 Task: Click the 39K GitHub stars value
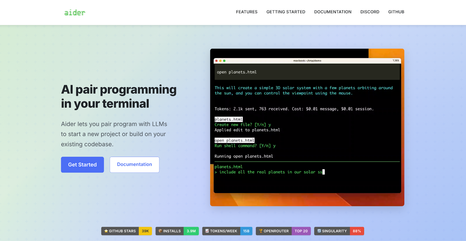click(145, 231)
